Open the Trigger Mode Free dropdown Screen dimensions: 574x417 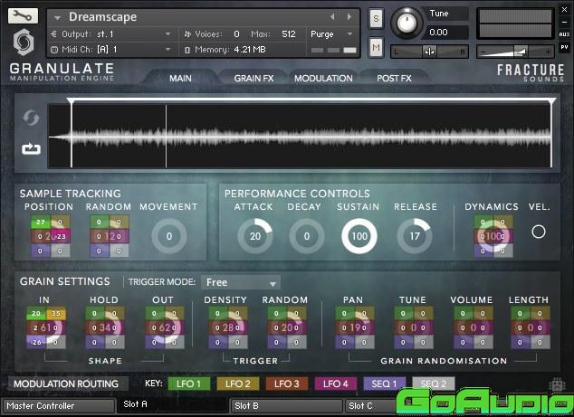pyautogui.click(x=241, y=282)
